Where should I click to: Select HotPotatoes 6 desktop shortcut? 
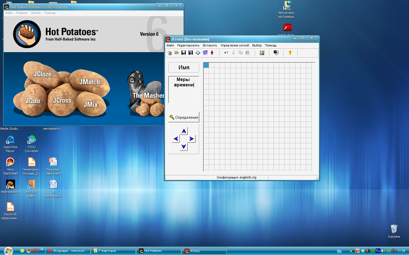11,187
